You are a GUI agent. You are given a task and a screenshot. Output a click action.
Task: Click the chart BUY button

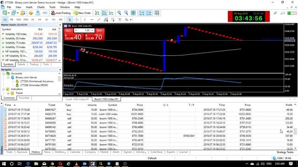[100, 31]
